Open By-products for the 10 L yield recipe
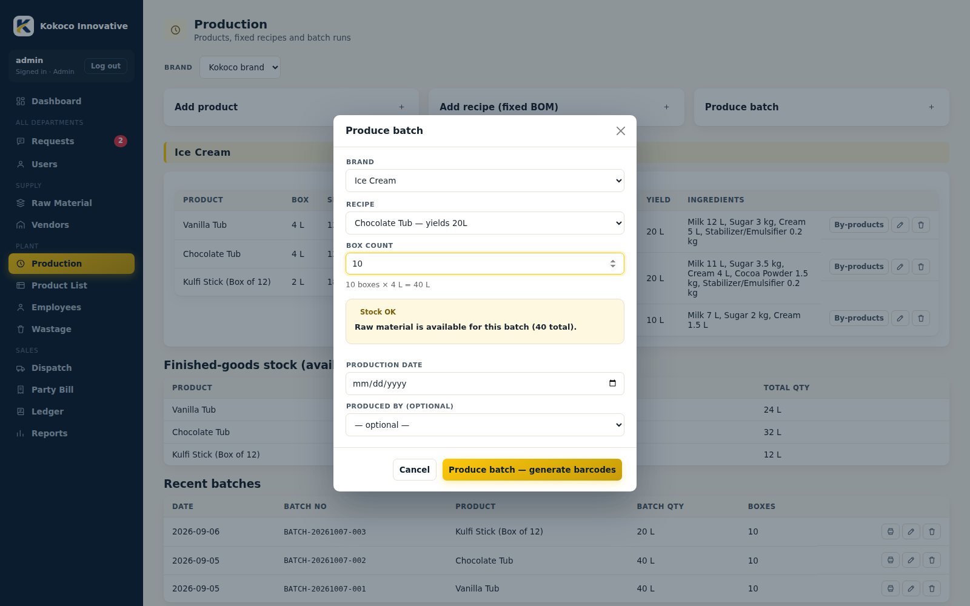Image resolution: width=970 pixels, height=606 pixels. [858, 318]
